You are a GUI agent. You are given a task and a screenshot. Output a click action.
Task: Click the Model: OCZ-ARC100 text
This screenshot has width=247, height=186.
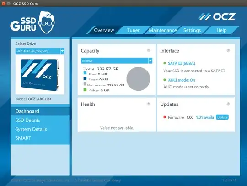tap(33, 99)
